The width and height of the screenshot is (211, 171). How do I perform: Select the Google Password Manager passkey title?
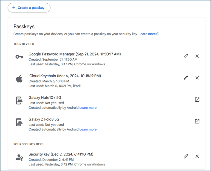tap(74, 54)
